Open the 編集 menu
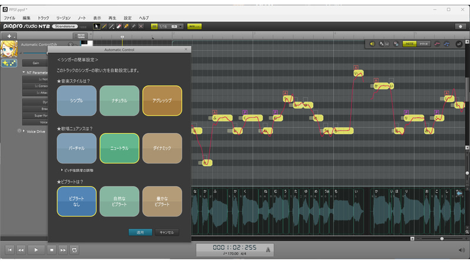 coord(26,18)
